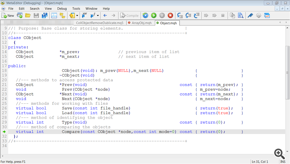The height and width of the screenshot is (164, 290).
Task: Click 'Save' method name on line 26
Action: (67, 108)
